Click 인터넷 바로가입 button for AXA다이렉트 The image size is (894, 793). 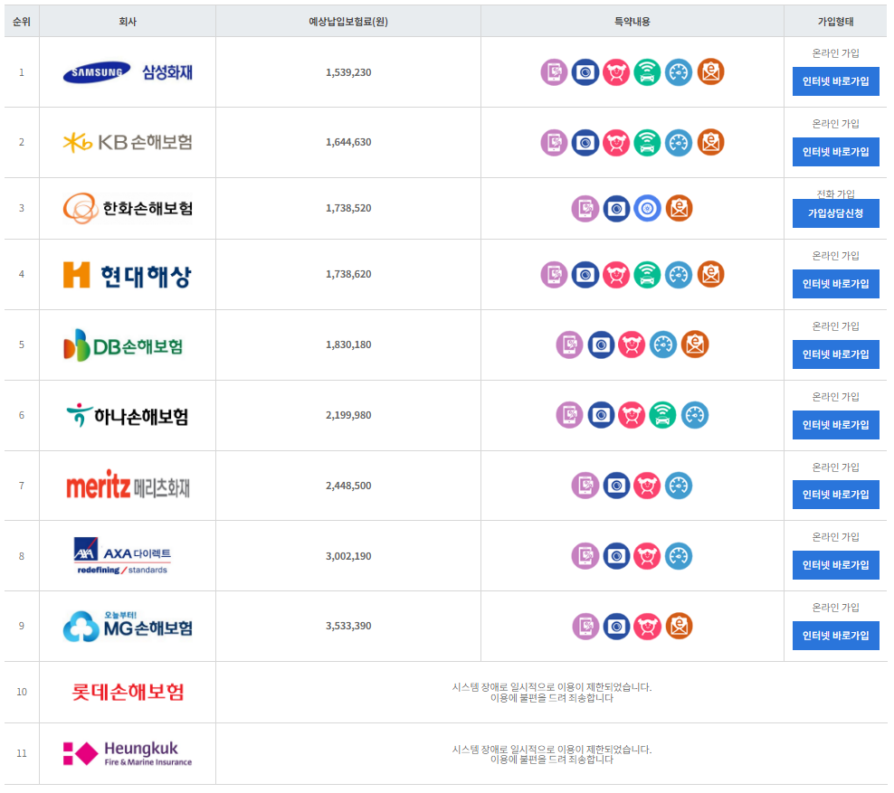click(x=835, y=565)
